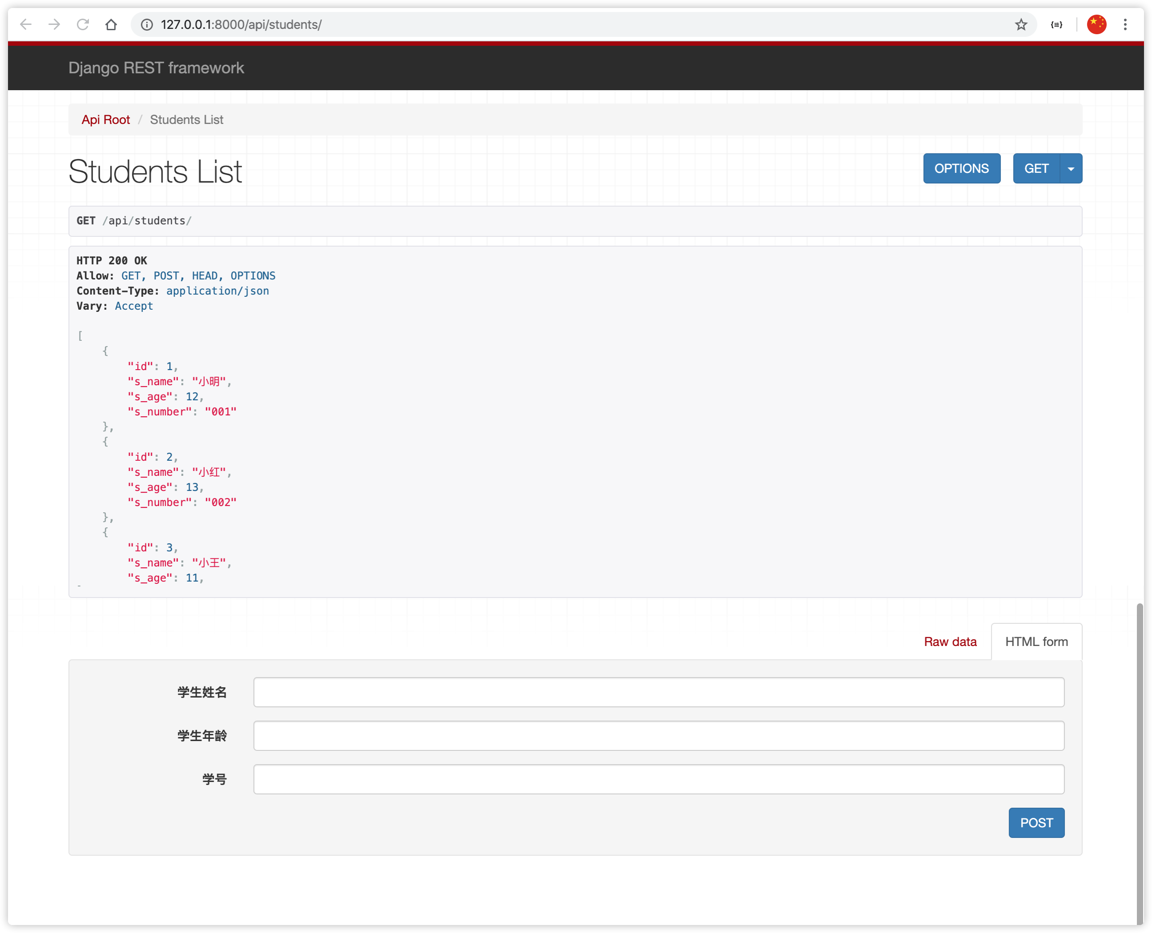
Task: Click the page vertical scrollbar
Action: pyautogui.click(x=1139, y=763)
